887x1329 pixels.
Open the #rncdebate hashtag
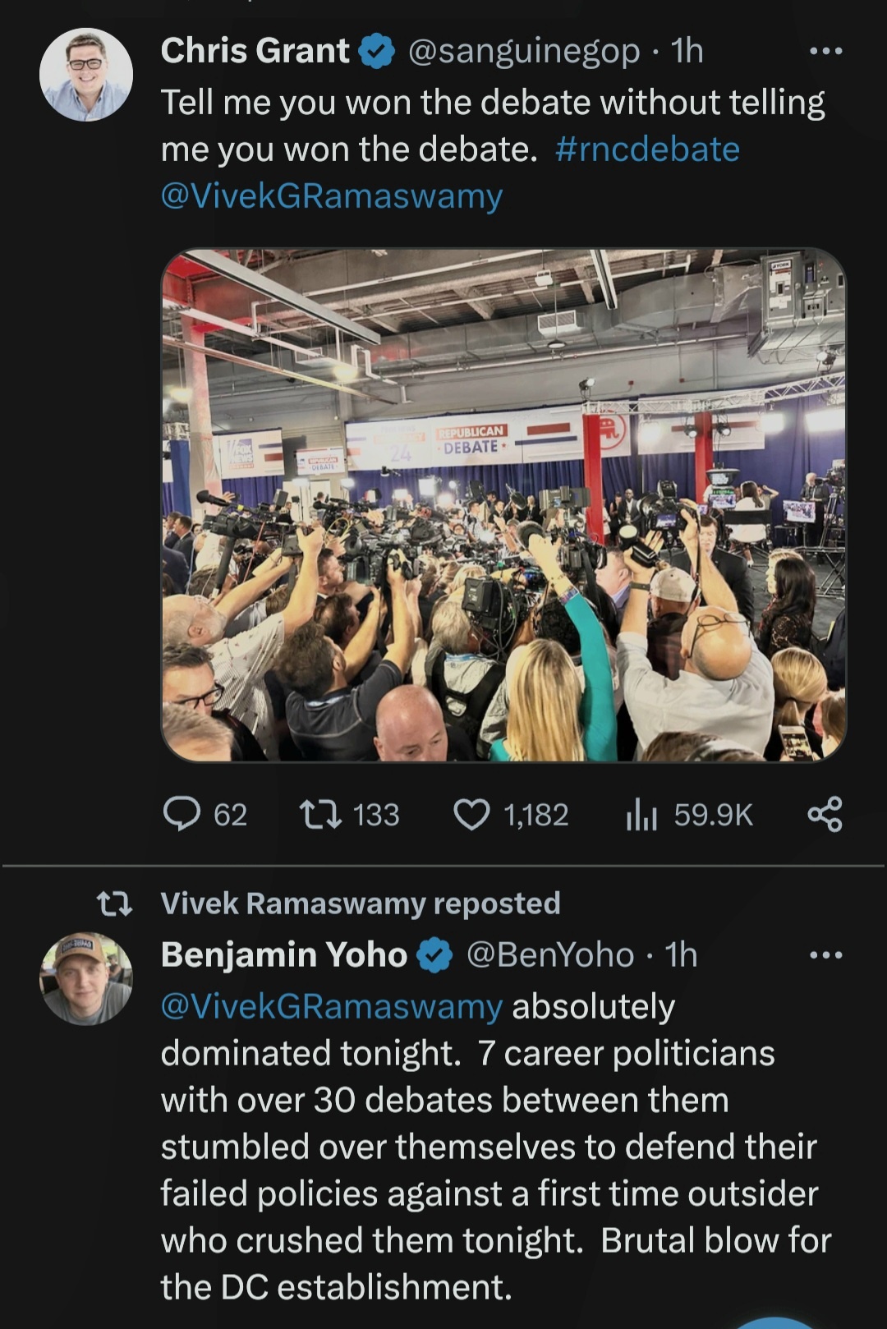[x=647, y=149]
